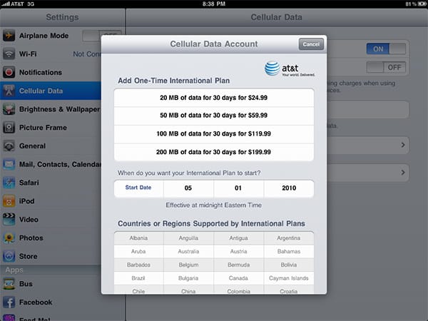Tap the Safari compass icon
This screenshot has width=428, height=321.
tap(9, 183)
